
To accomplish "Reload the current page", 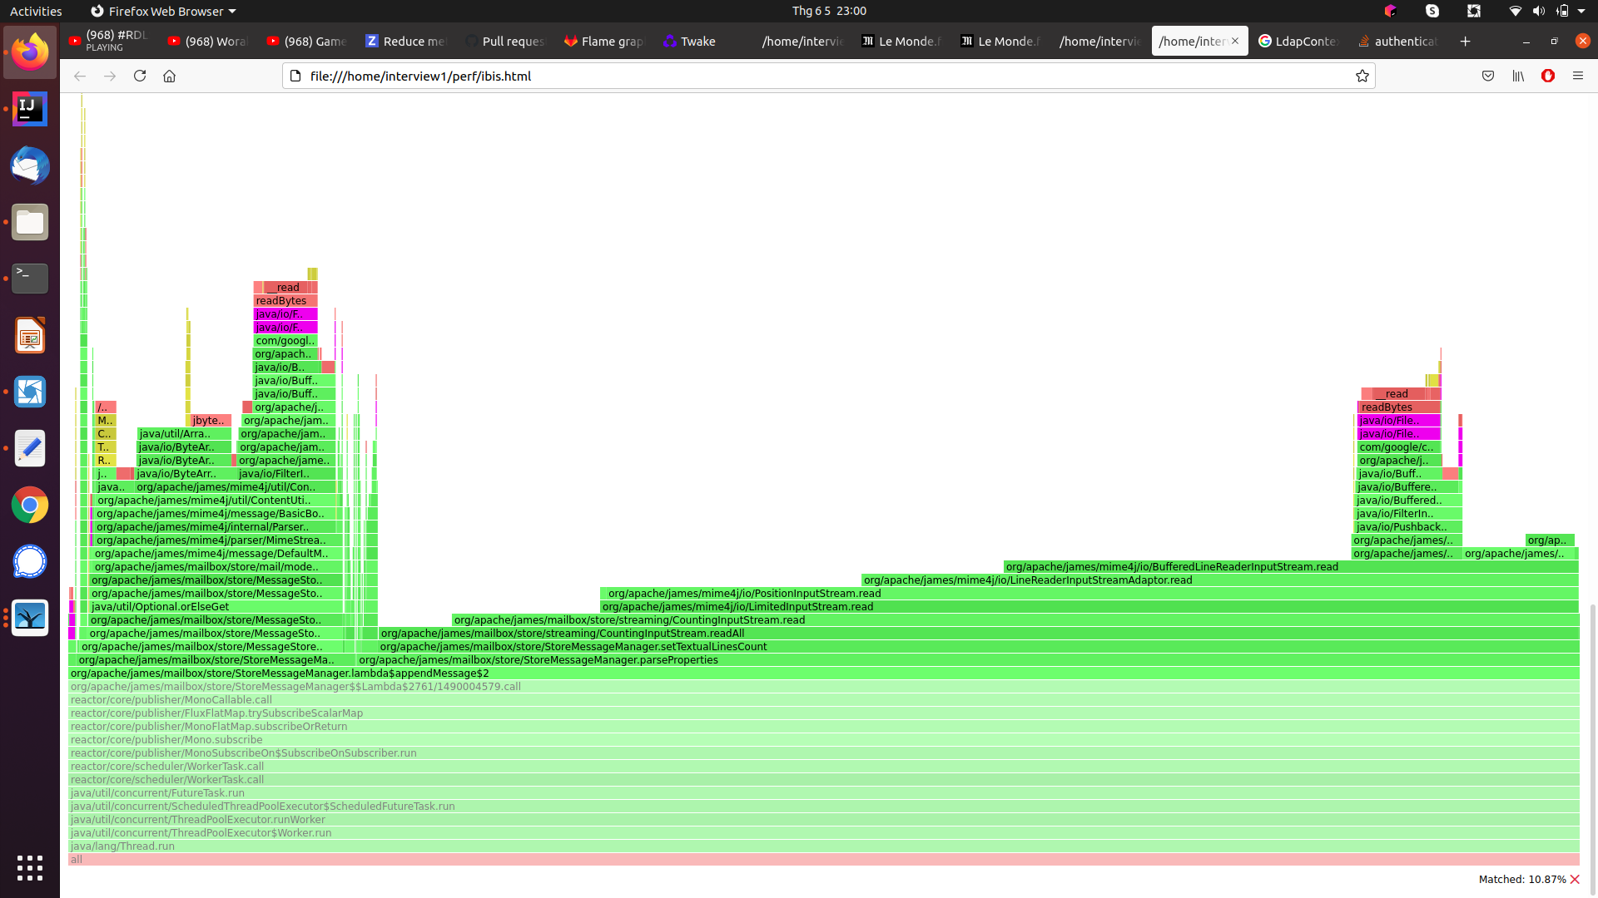I will point(140,76).
